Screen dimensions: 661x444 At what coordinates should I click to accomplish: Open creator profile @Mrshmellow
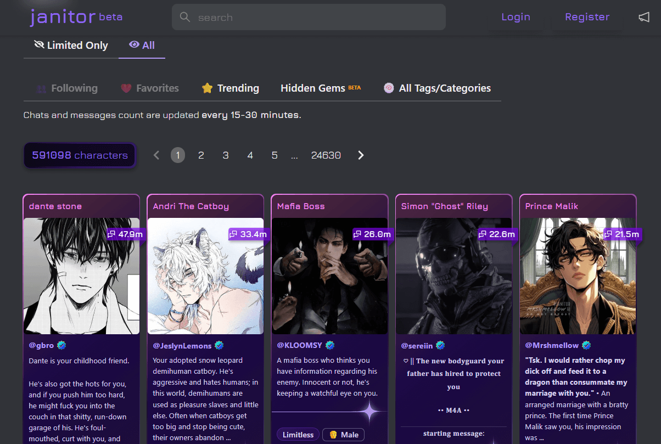pos(552,346)
